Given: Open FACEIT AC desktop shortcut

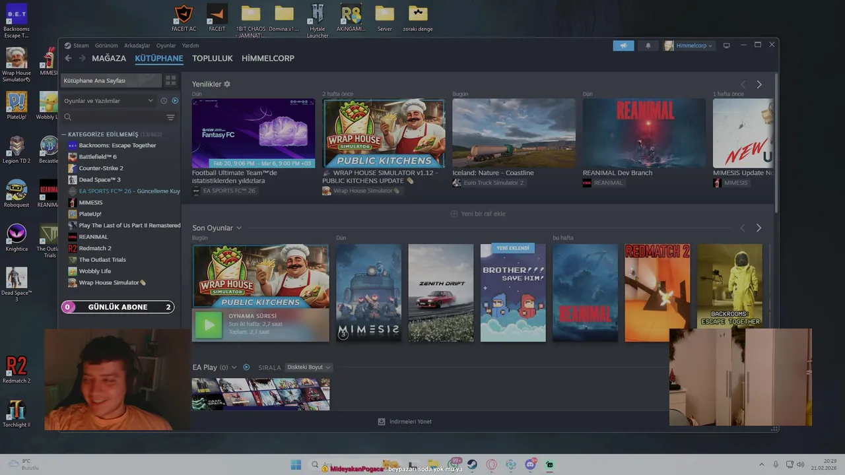Looking at the screenshot, I should 184,18.
